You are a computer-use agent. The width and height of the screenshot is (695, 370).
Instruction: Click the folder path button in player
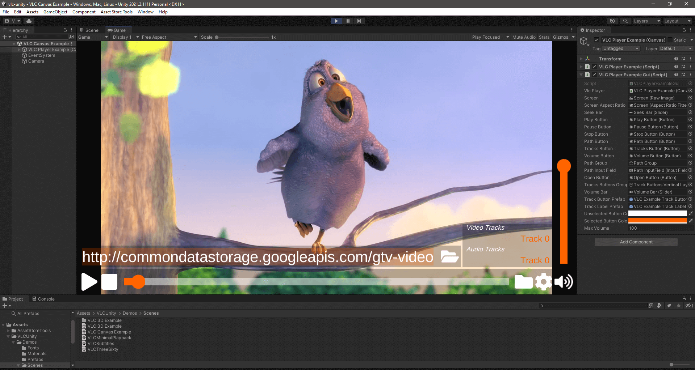[x=523, y=282]
